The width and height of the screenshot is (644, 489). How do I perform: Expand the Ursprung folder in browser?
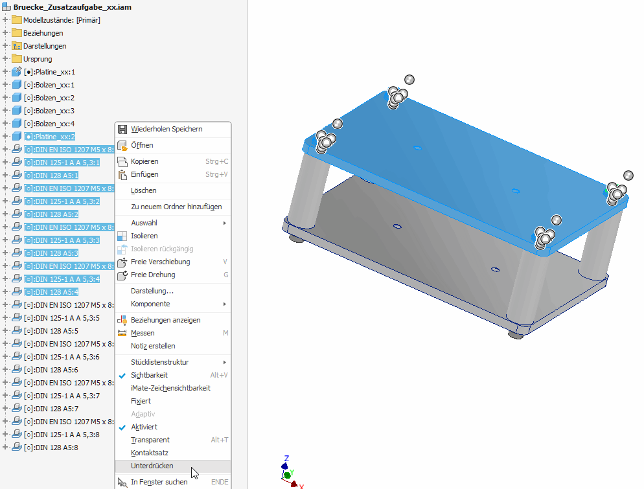(x=5, y=59)
